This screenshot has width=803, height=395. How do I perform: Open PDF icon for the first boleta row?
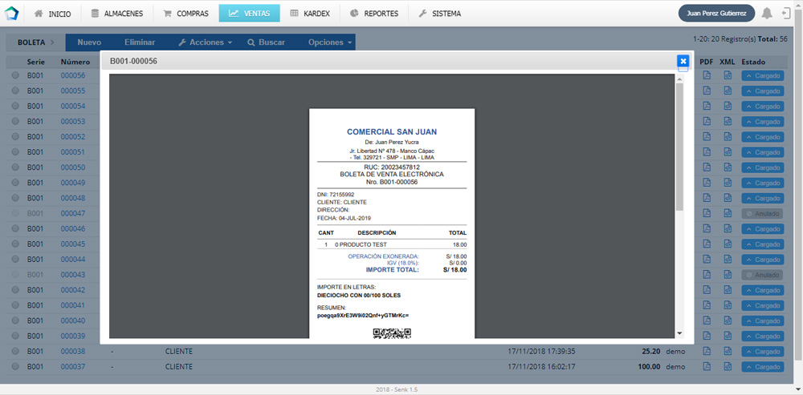[707, 75]
